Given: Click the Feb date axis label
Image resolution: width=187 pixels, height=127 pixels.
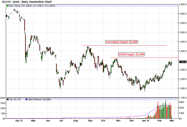Looking at the screenshot, I should coord(159,121).
